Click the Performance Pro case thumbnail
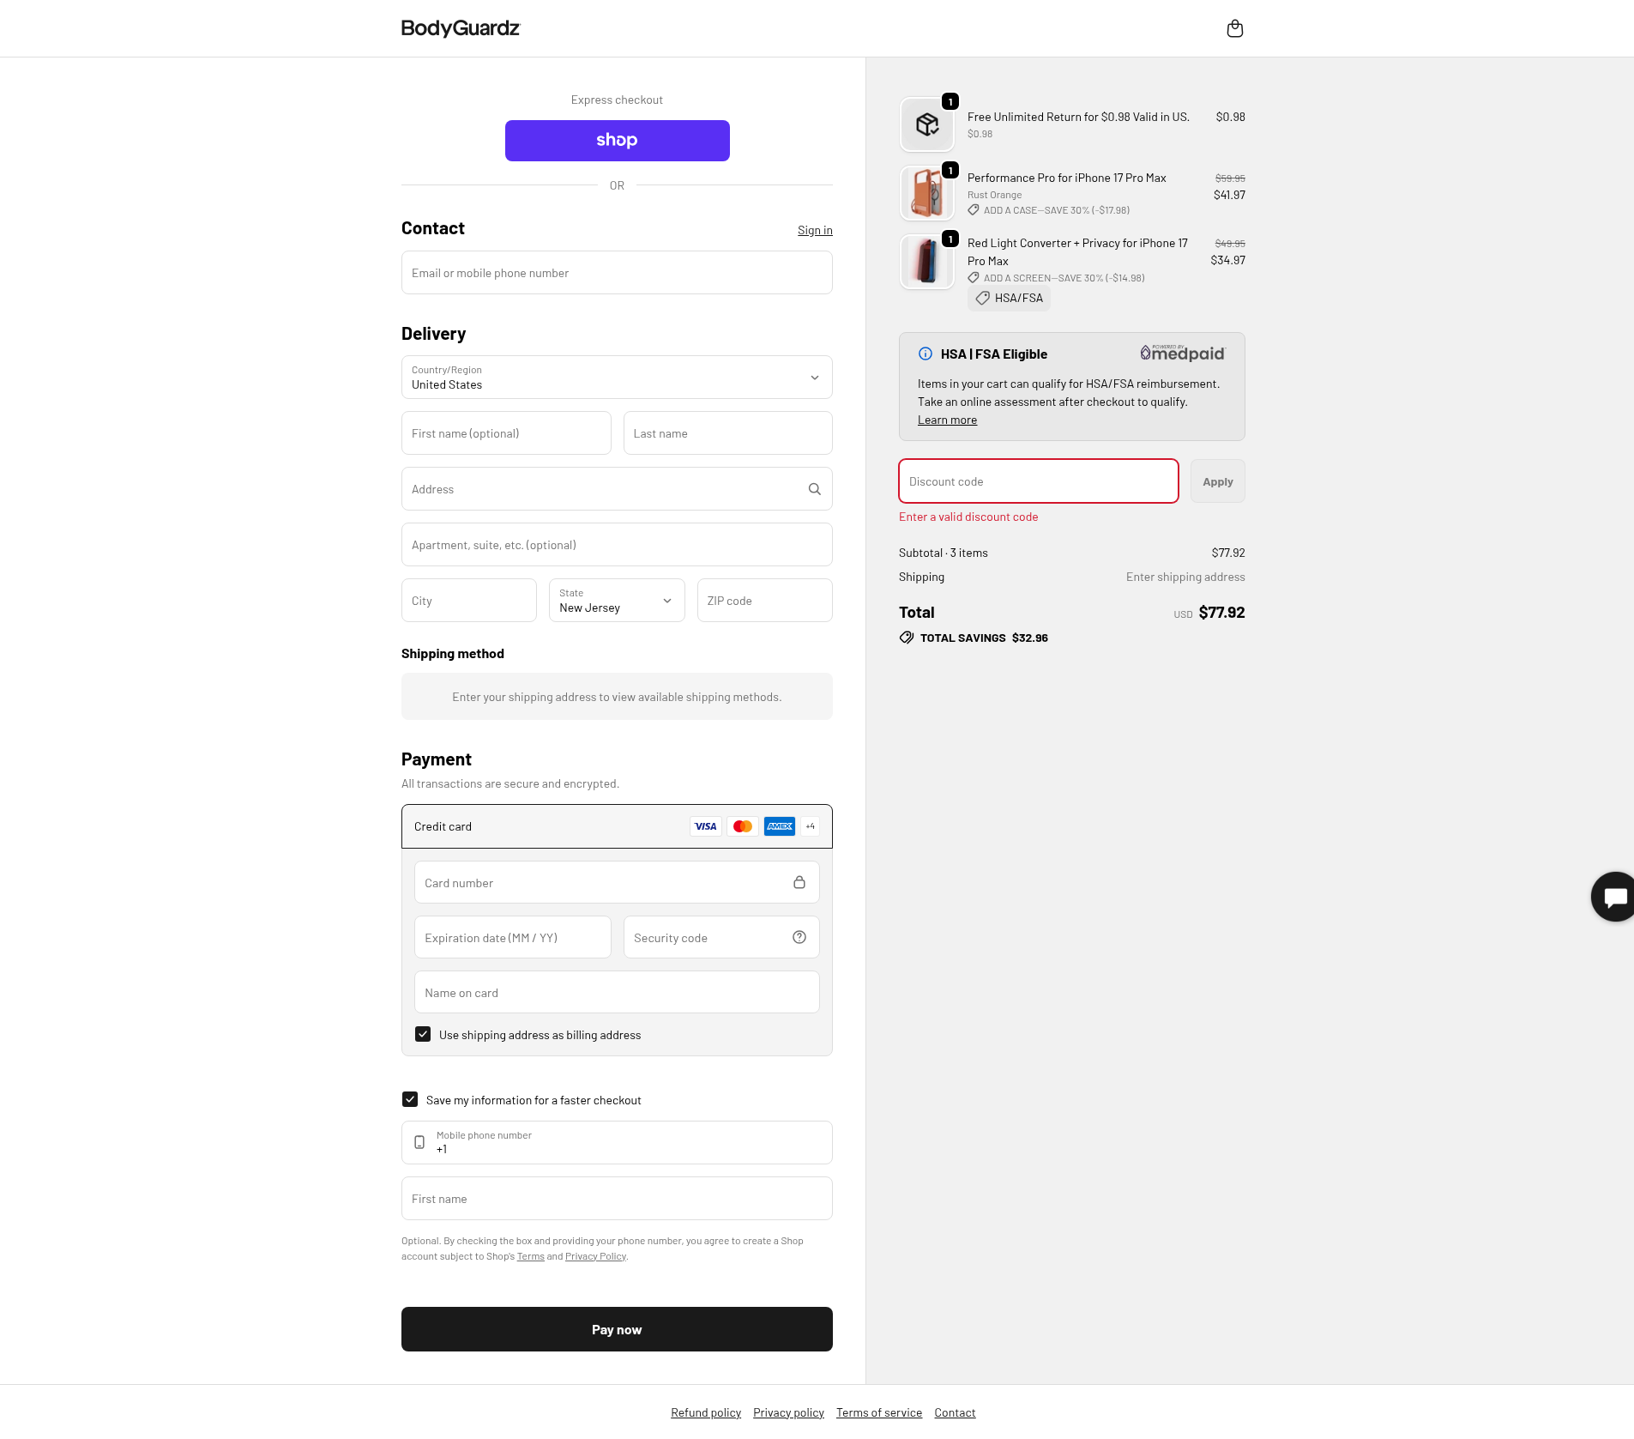This screenshot has width=1634, height=1439. point(926,193)
